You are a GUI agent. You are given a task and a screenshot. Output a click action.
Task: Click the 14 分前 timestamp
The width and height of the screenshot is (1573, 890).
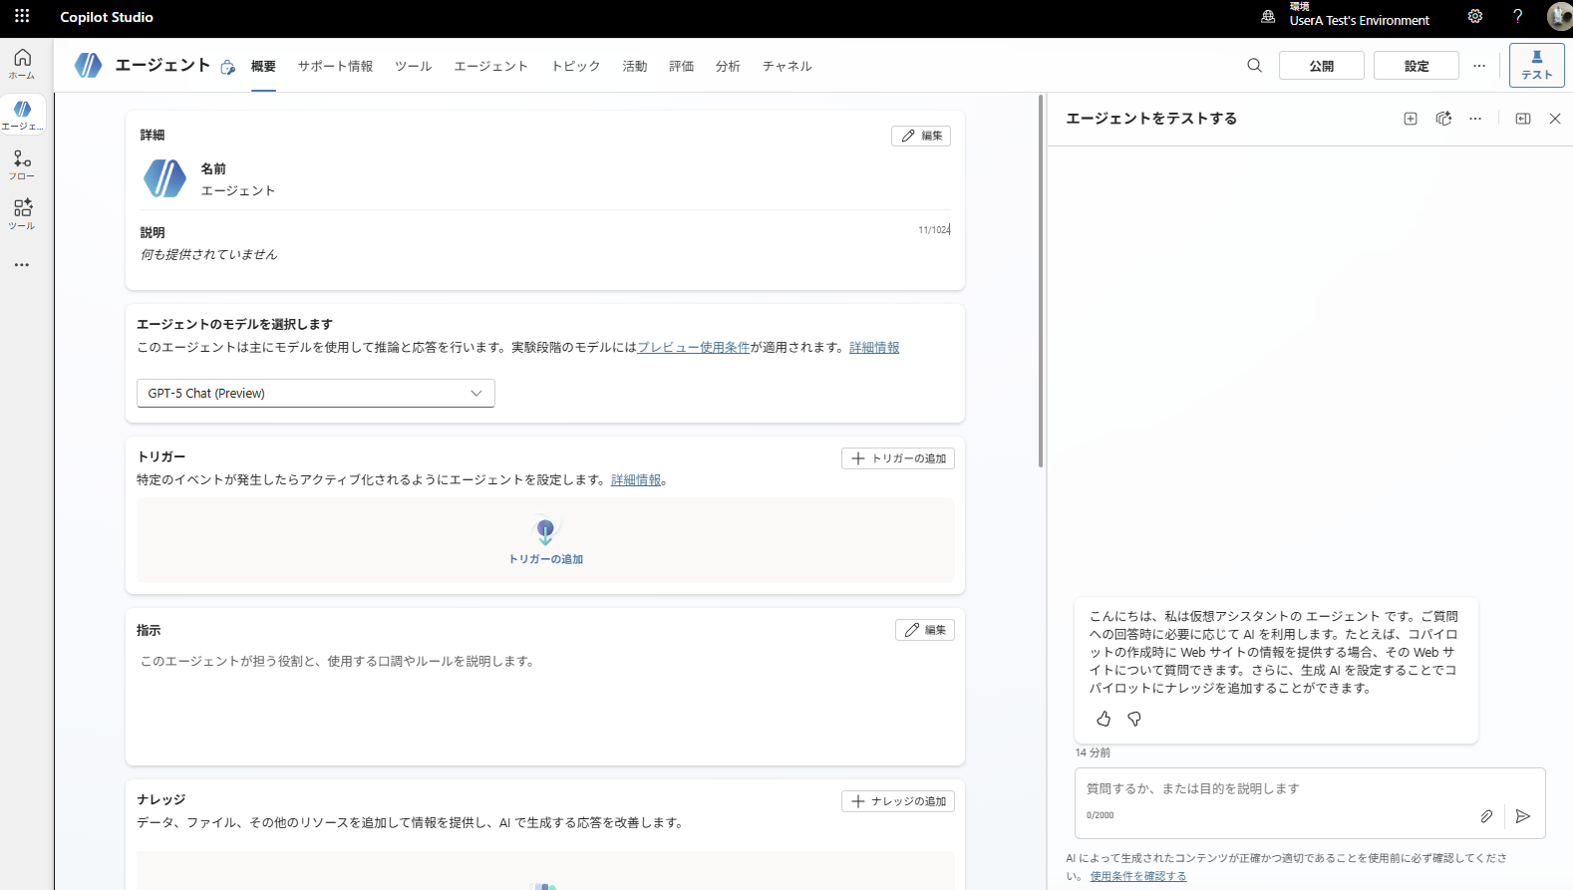pyautogui.click(x=1093, y=752)
